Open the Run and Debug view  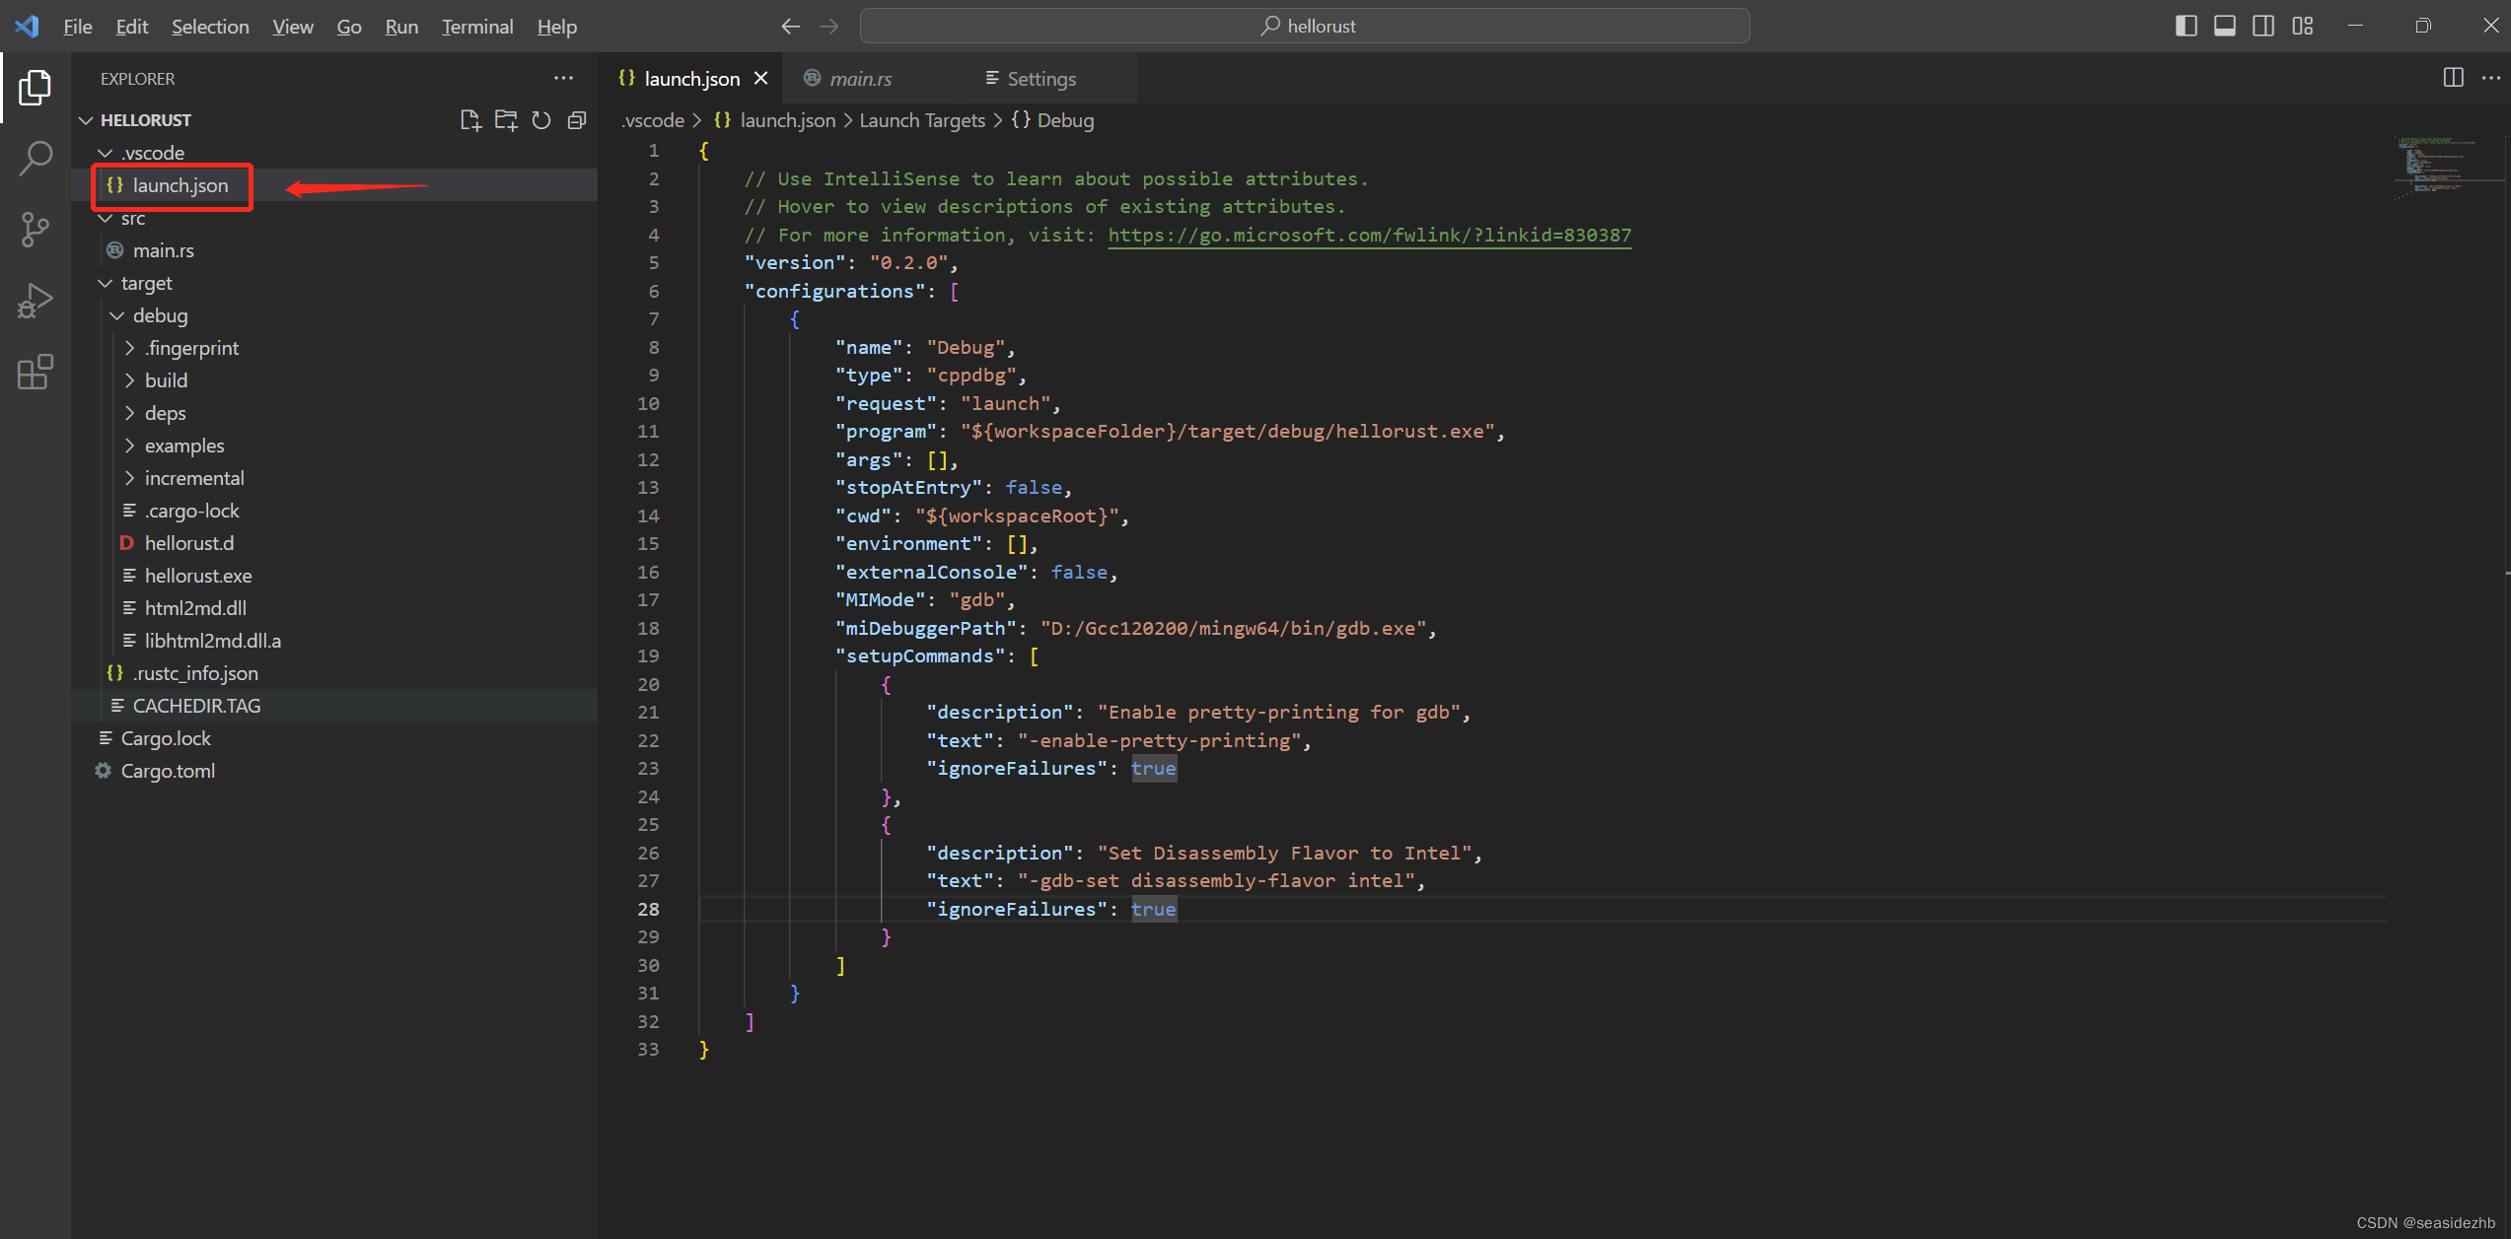click(36, 301)
